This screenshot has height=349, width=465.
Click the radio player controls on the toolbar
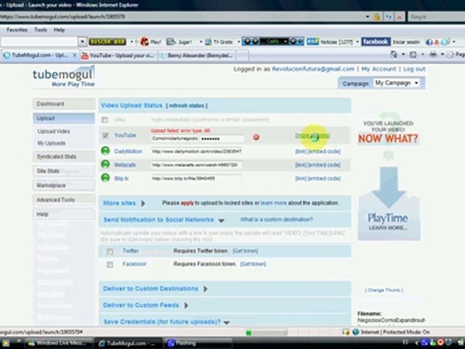click(273, 42)
